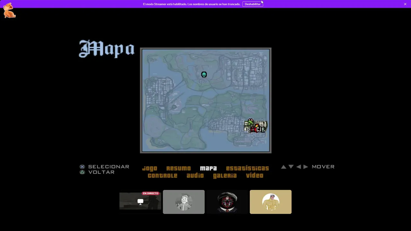This screenshot has width=411, height=231.
Task: Click the SELECIONAR label
Action: [x=109, y=167]
